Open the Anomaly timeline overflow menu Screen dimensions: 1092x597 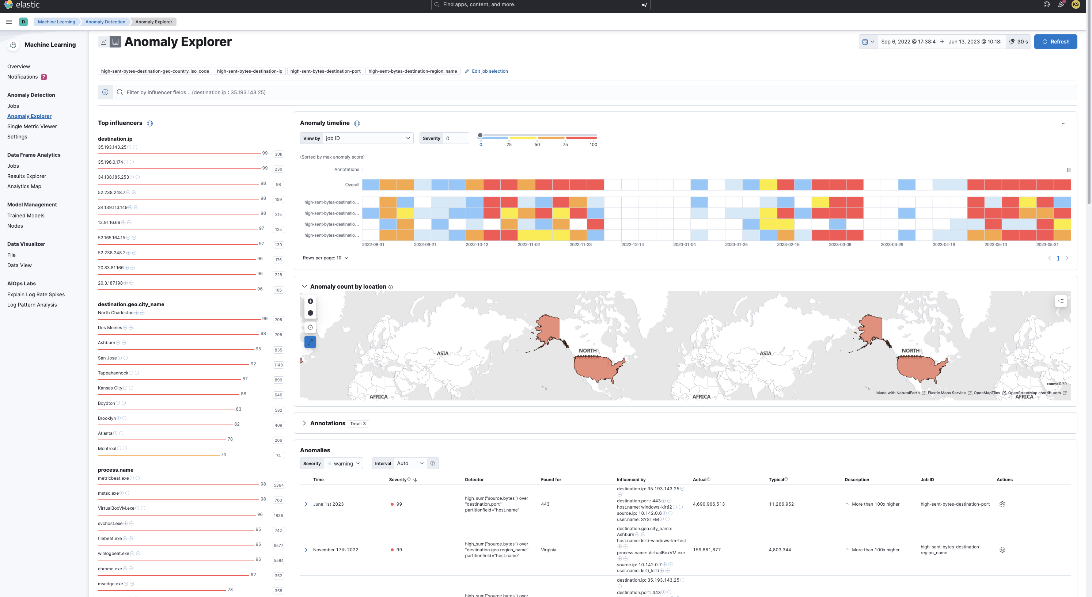click(1066, 123)
